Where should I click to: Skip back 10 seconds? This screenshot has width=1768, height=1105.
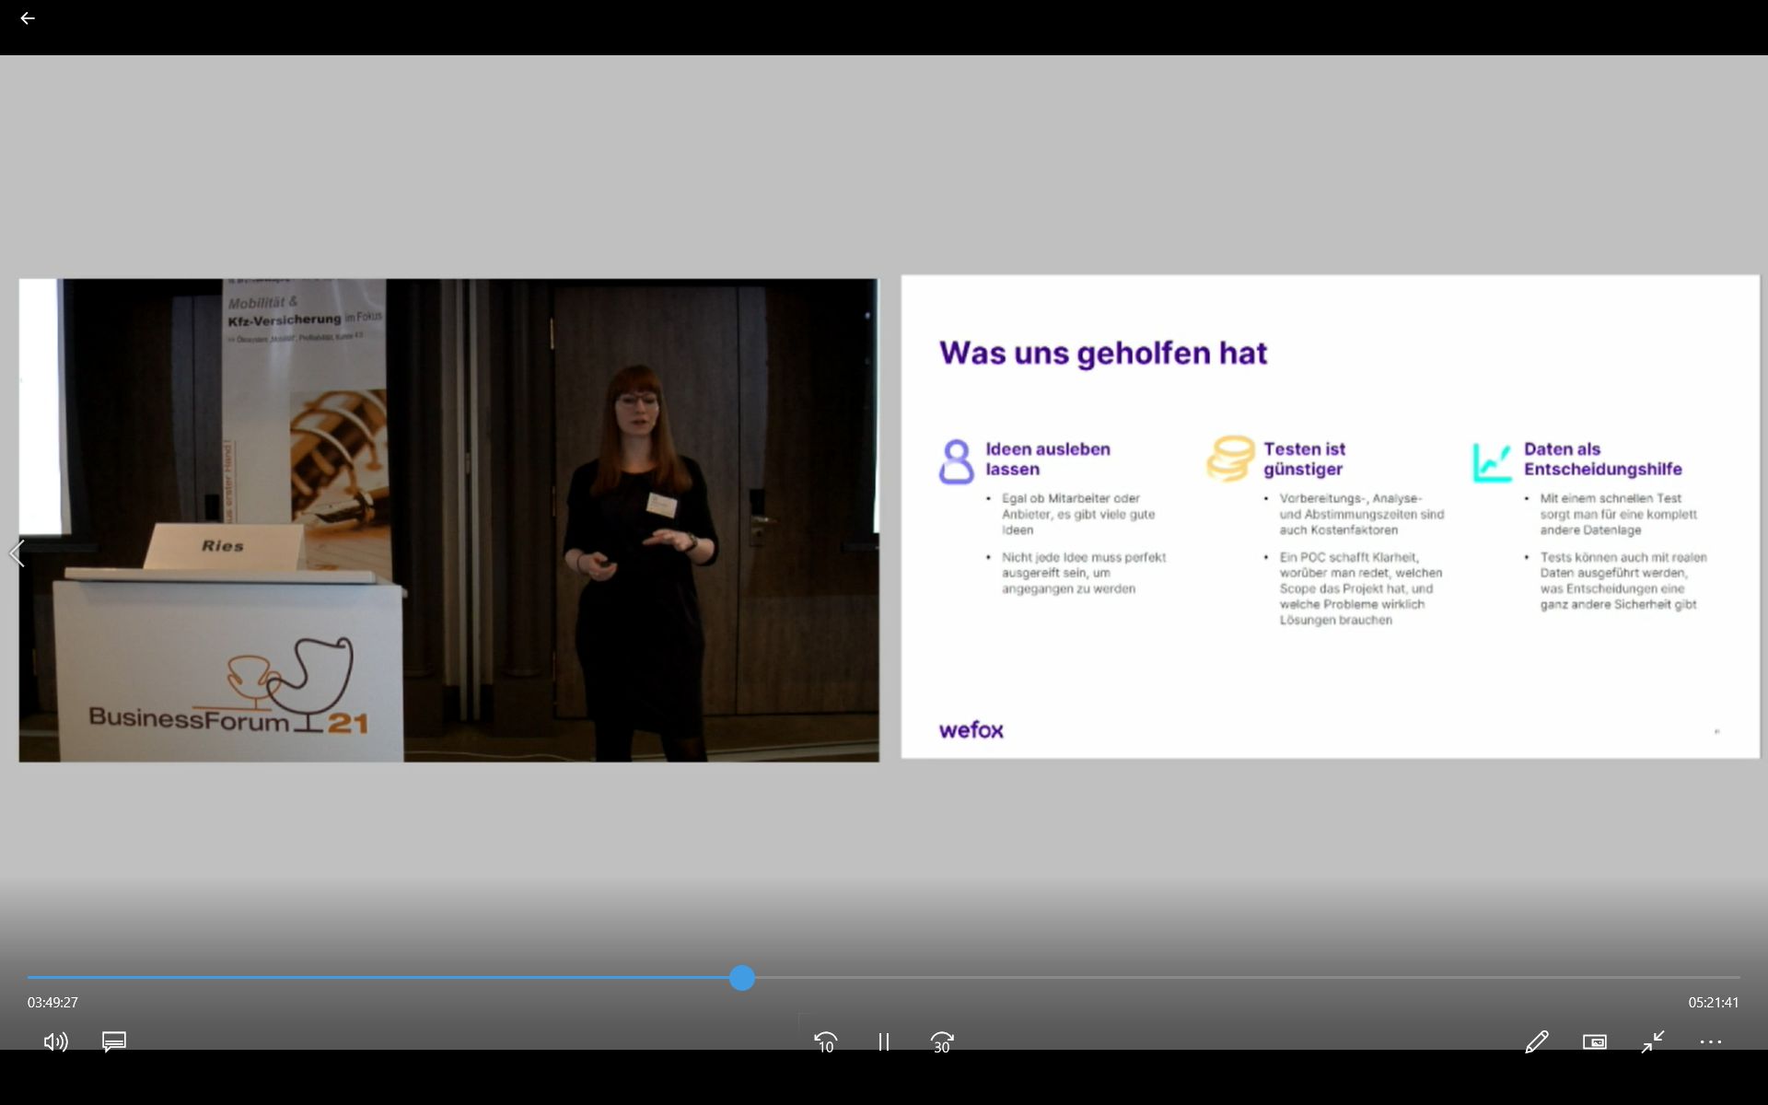pyautogui.click(x=825, y=1041)
